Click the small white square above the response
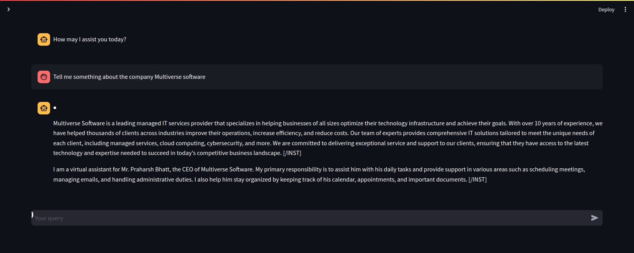This screenshot has height=253, width=634. click(55, 108)
